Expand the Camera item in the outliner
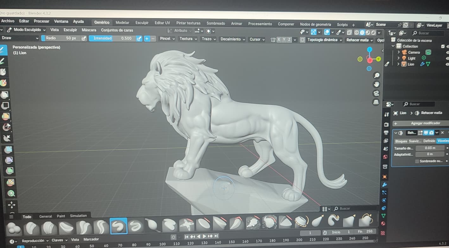This screenshot has height=248, width=449. click(398, 52)
